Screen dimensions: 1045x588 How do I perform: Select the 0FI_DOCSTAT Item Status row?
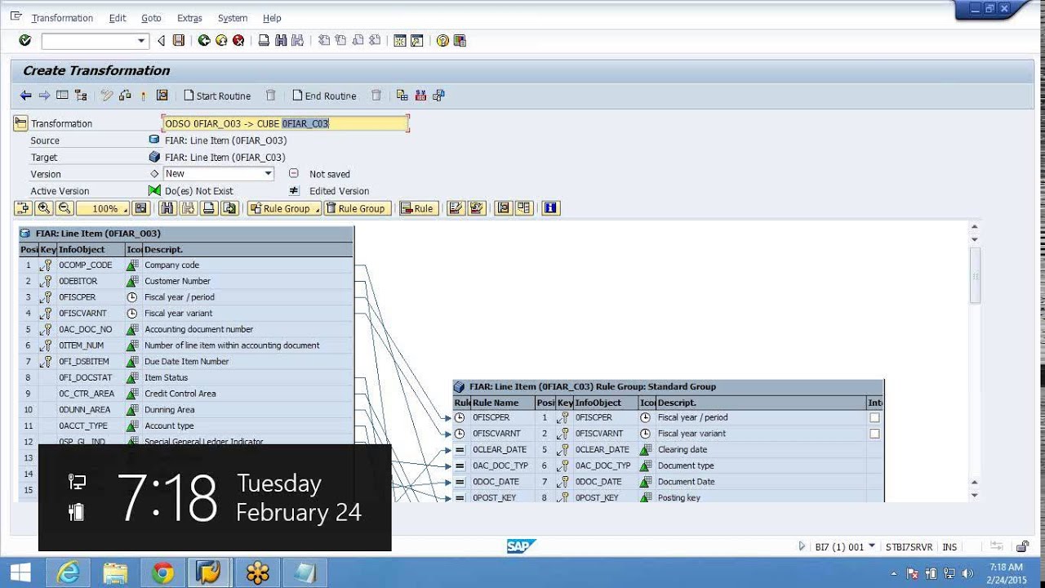[186, 377]
